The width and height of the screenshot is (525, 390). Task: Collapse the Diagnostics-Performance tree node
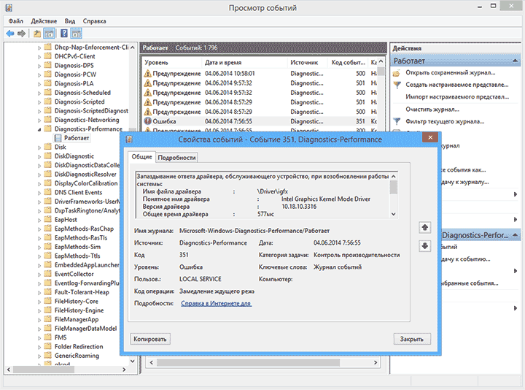tap(39, 129)
